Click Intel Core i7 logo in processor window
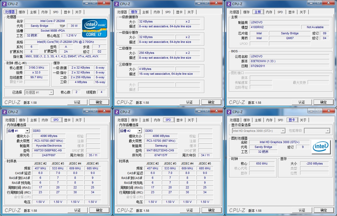The image size is (337, 216). pos(94,28)
